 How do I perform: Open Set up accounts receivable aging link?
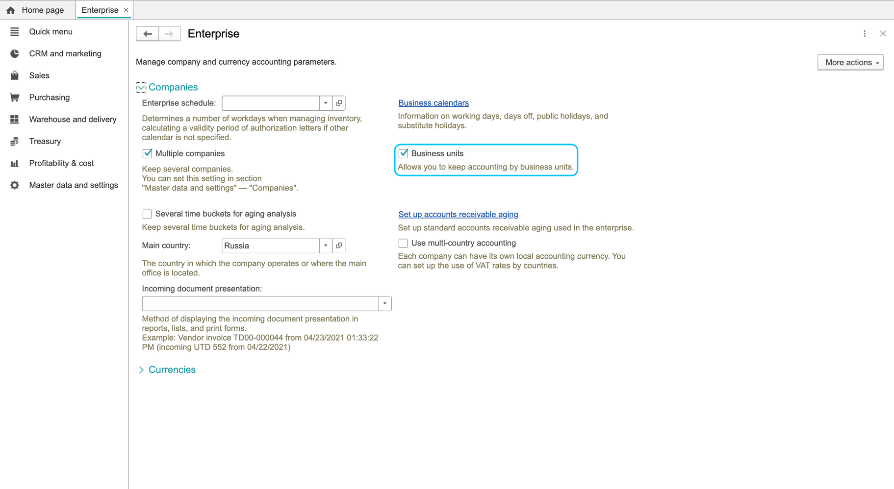(x=458, y=214)
